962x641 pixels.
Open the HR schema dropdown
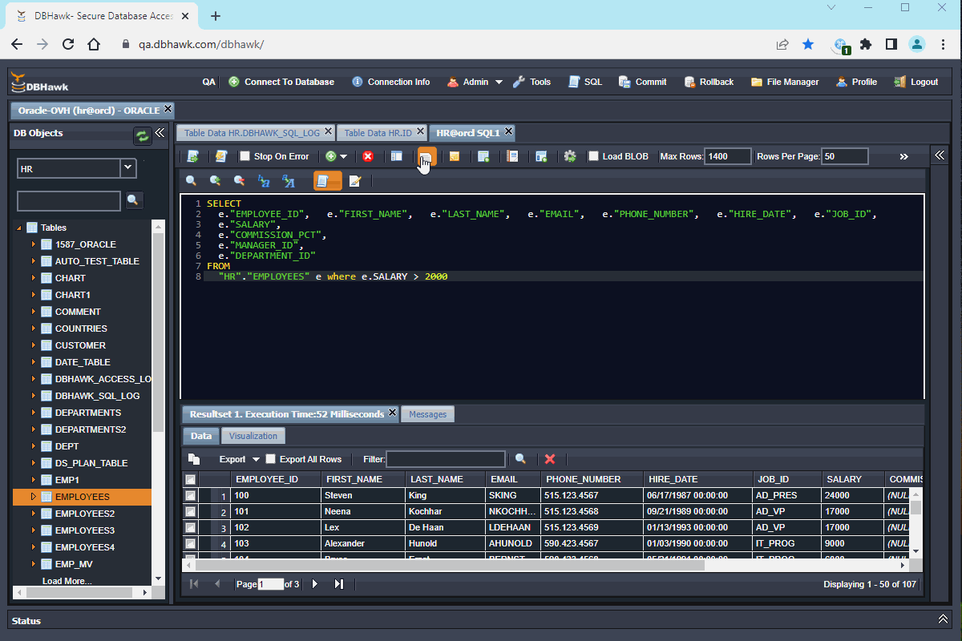[x=128, y=168]
